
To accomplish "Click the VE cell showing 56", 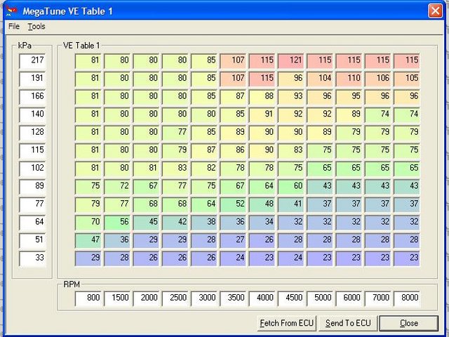I will 118,222.
